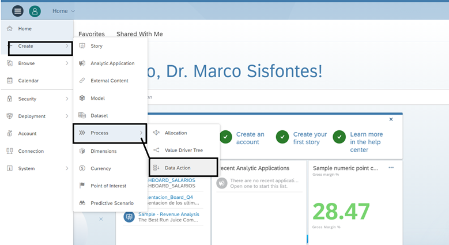Open the hamburger main menu button

(x=17, y=11)
